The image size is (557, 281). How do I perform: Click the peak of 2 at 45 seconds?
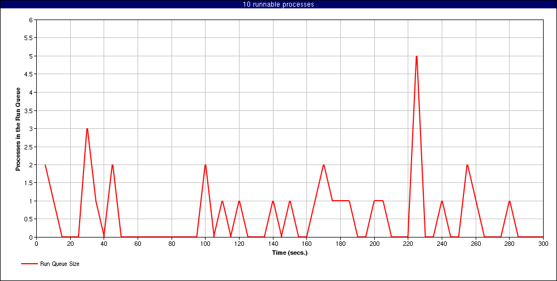coord(113,164)
